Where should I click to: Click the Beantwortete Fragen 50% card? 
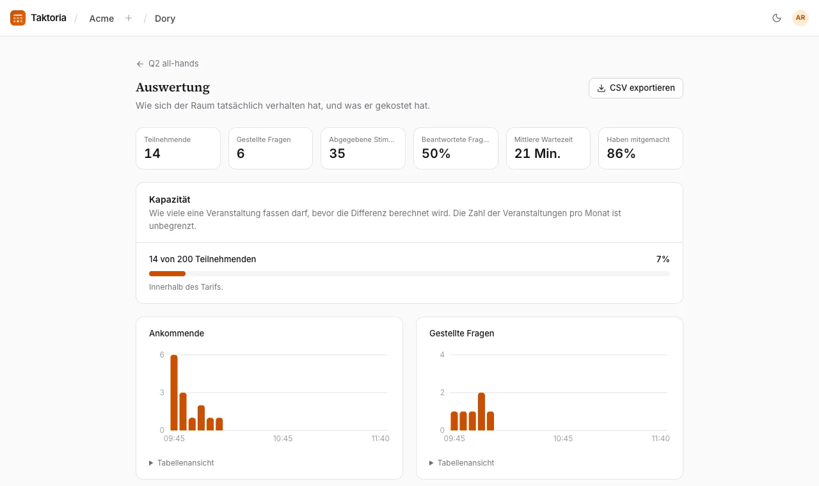(x=456, y=148)
